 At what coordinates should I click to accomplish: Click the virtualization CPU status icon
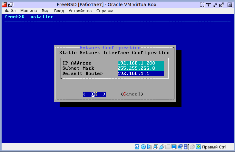point(186,147)
